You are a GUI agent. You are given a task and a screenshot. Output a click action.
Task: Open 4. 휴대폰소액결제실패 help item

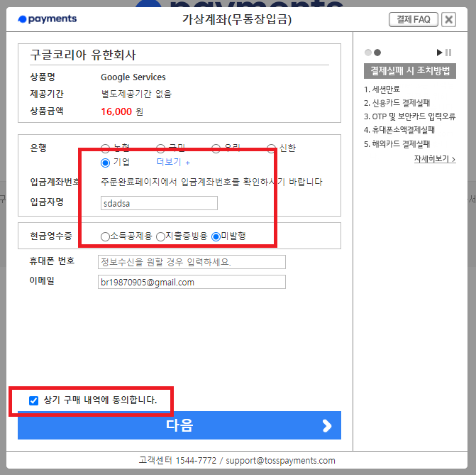tap(399, 130)
